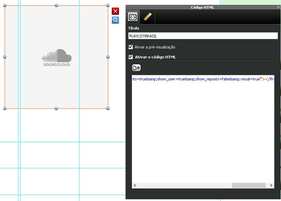Click the add file icon button
This screenshot has width=281, height=201.
pos(137,68)
